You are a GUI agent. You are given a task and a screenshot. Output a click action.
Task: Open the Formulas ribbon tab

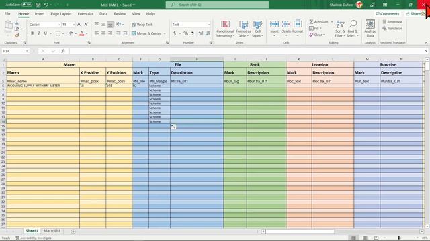(x=85, y=13)
